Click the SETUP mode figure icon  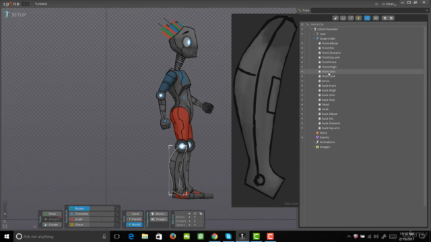(7, 15)
